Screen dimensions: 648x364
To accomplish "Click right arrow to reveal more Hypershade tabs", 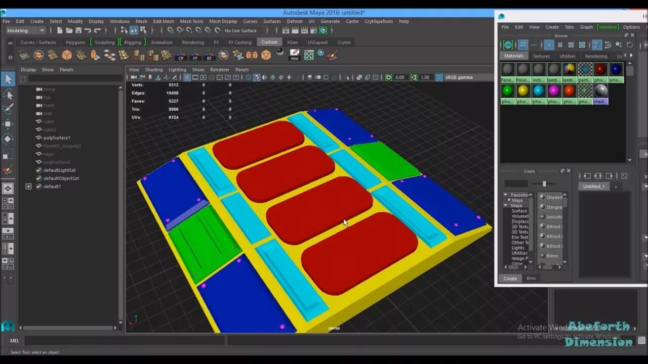I will pos(630,56).
